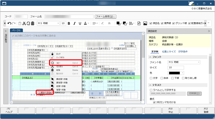
Task: Open the 色 color dropdown arrow
Action: 183,73
